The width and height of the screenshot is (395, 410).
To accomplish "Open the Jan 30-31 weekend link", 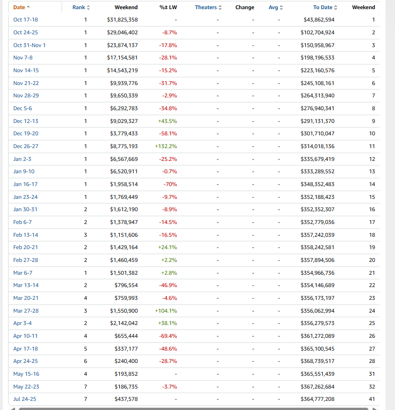I will click(25, 209).
